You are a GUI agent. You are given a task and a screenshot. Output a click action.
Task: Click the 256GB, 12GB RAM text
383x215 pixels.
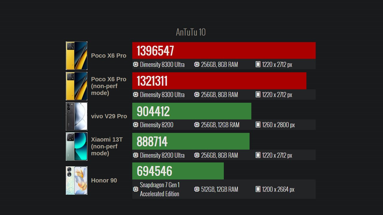(220, 125)
